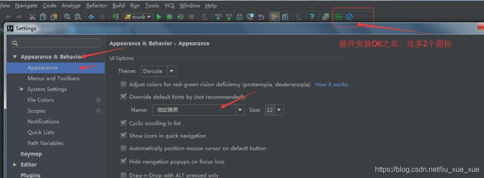Click the How it works link
Screen dimensions: 484x178
(x=332, y=84)
